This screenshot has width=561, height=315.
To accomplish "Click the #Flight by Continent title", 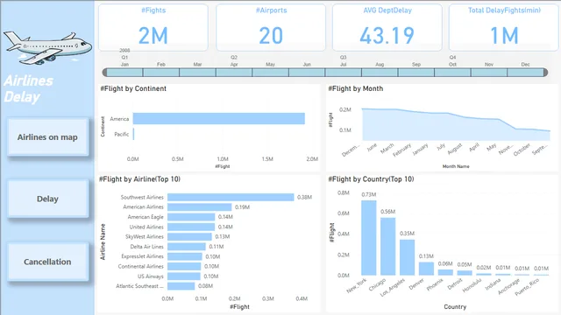I will 133,88.
